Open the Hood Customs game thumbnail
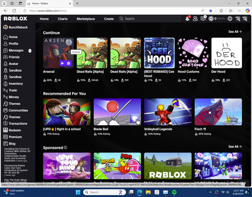 (193, 53)
